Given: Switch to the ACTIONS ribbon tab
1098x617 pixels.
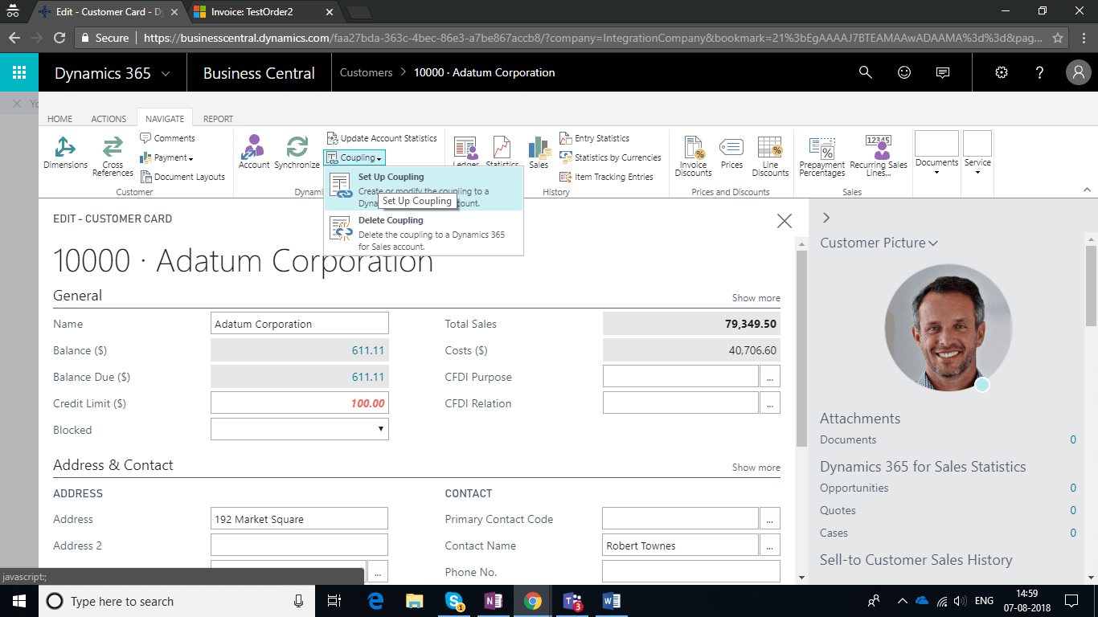Looking at the screenshot, I should coord(109,119).
